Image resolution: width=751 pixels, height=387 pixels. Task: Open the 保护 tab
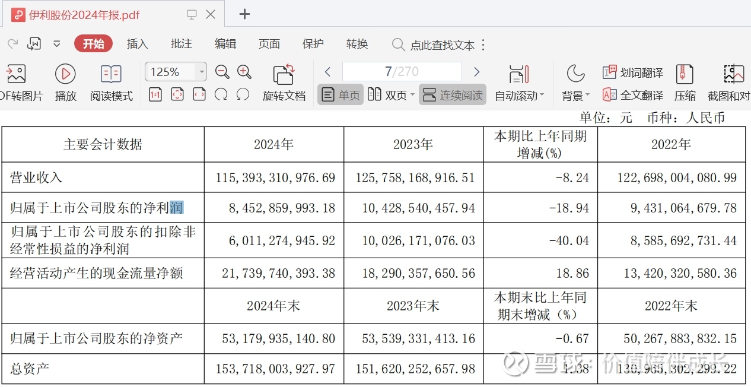(x=313, y=44)
